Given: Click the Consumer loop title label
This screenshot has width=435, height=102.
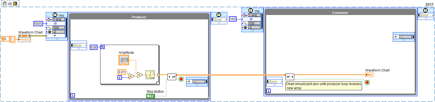Looking at the screenshot, I should (340, 13).
